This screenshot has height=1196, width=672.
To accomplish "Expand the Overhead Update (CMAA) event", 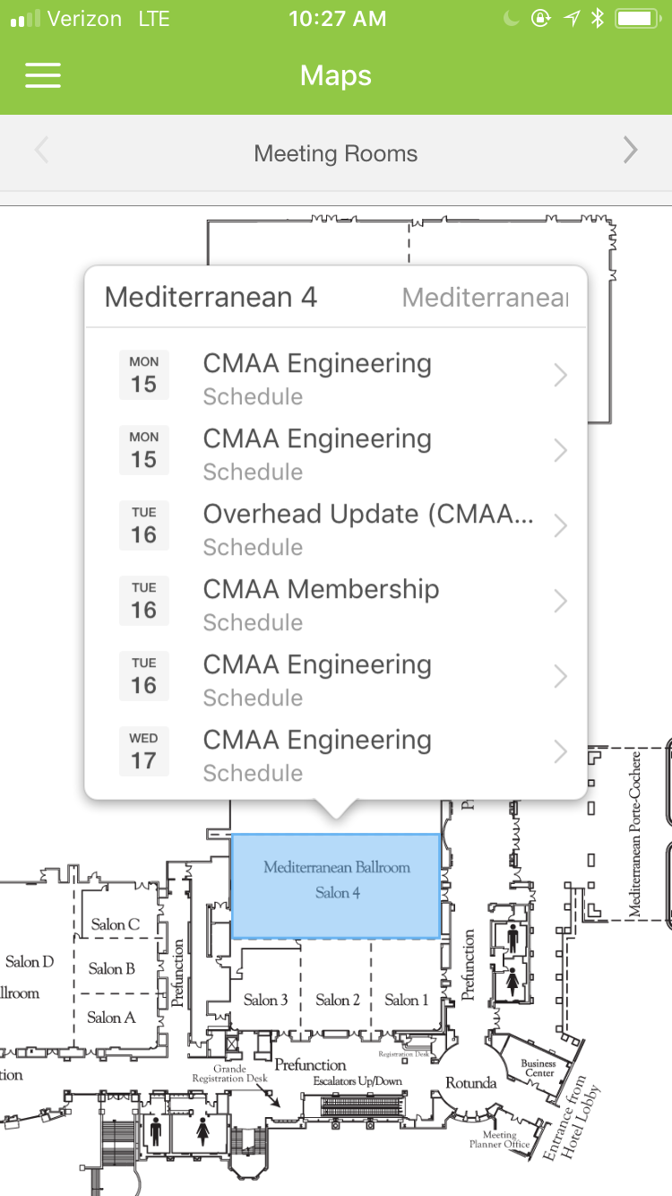I will click(336, 526).
